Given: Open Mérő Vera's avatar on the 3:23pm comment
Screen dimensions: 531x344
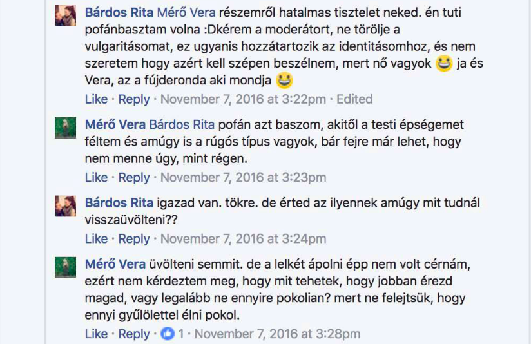Looking at the screenshot, I should [66, 128].
